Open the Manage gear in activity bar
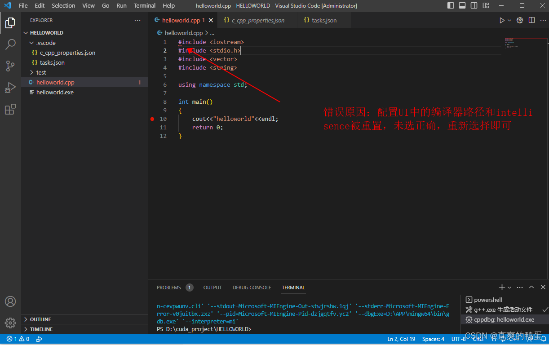Image resolution: width=549 pixels, height=345 pixels. click(x=10, y=323)
